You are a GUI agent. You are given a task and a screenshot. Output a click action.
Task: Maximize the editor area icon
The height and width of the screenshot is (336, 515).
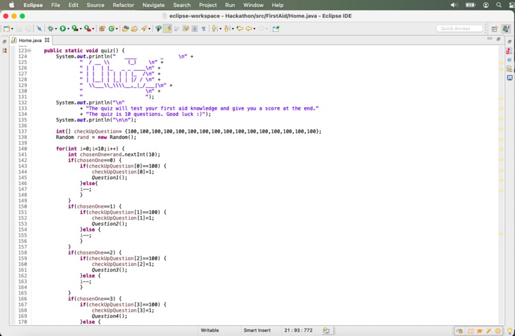[x=498, y=39]
